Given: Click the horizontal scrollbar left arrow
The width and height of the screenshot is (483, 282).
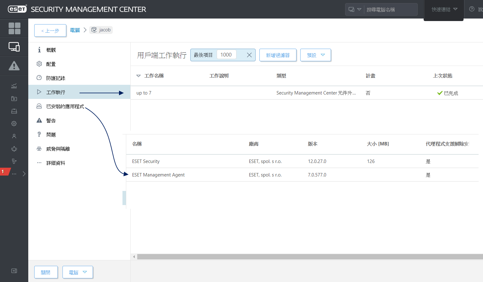Looking at the screenshot, I should 134,257.
